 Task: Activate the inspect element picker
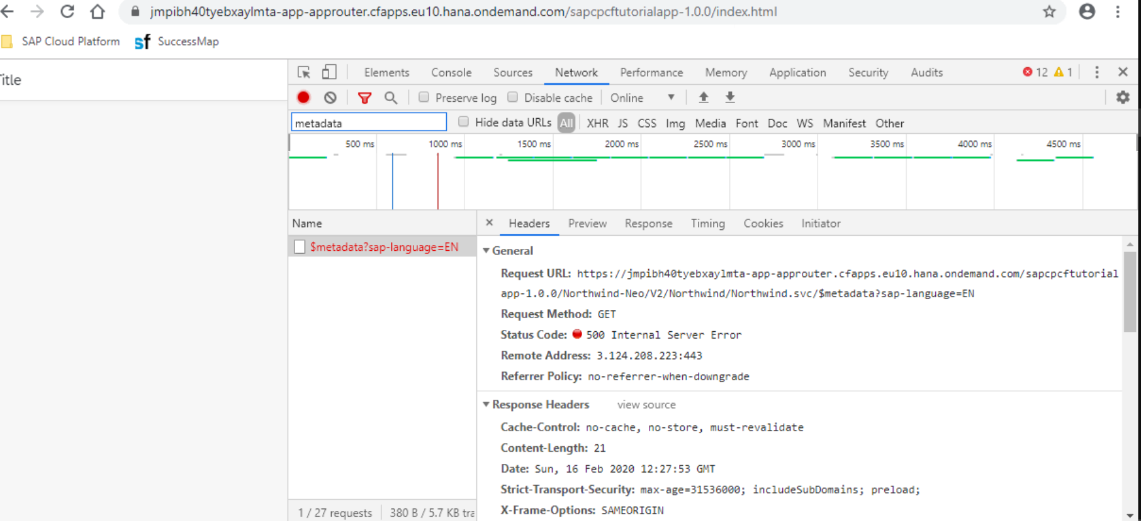click(304, 72)
